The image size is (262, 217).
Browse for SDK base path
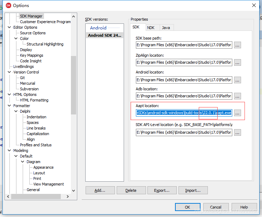pyautogui.click(x=238, y=45)
